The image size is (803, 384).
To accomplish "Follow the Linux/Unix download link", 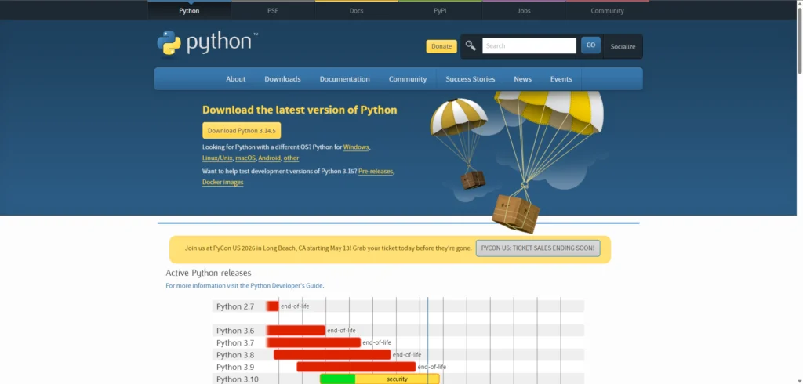I will tap(217, 158).
